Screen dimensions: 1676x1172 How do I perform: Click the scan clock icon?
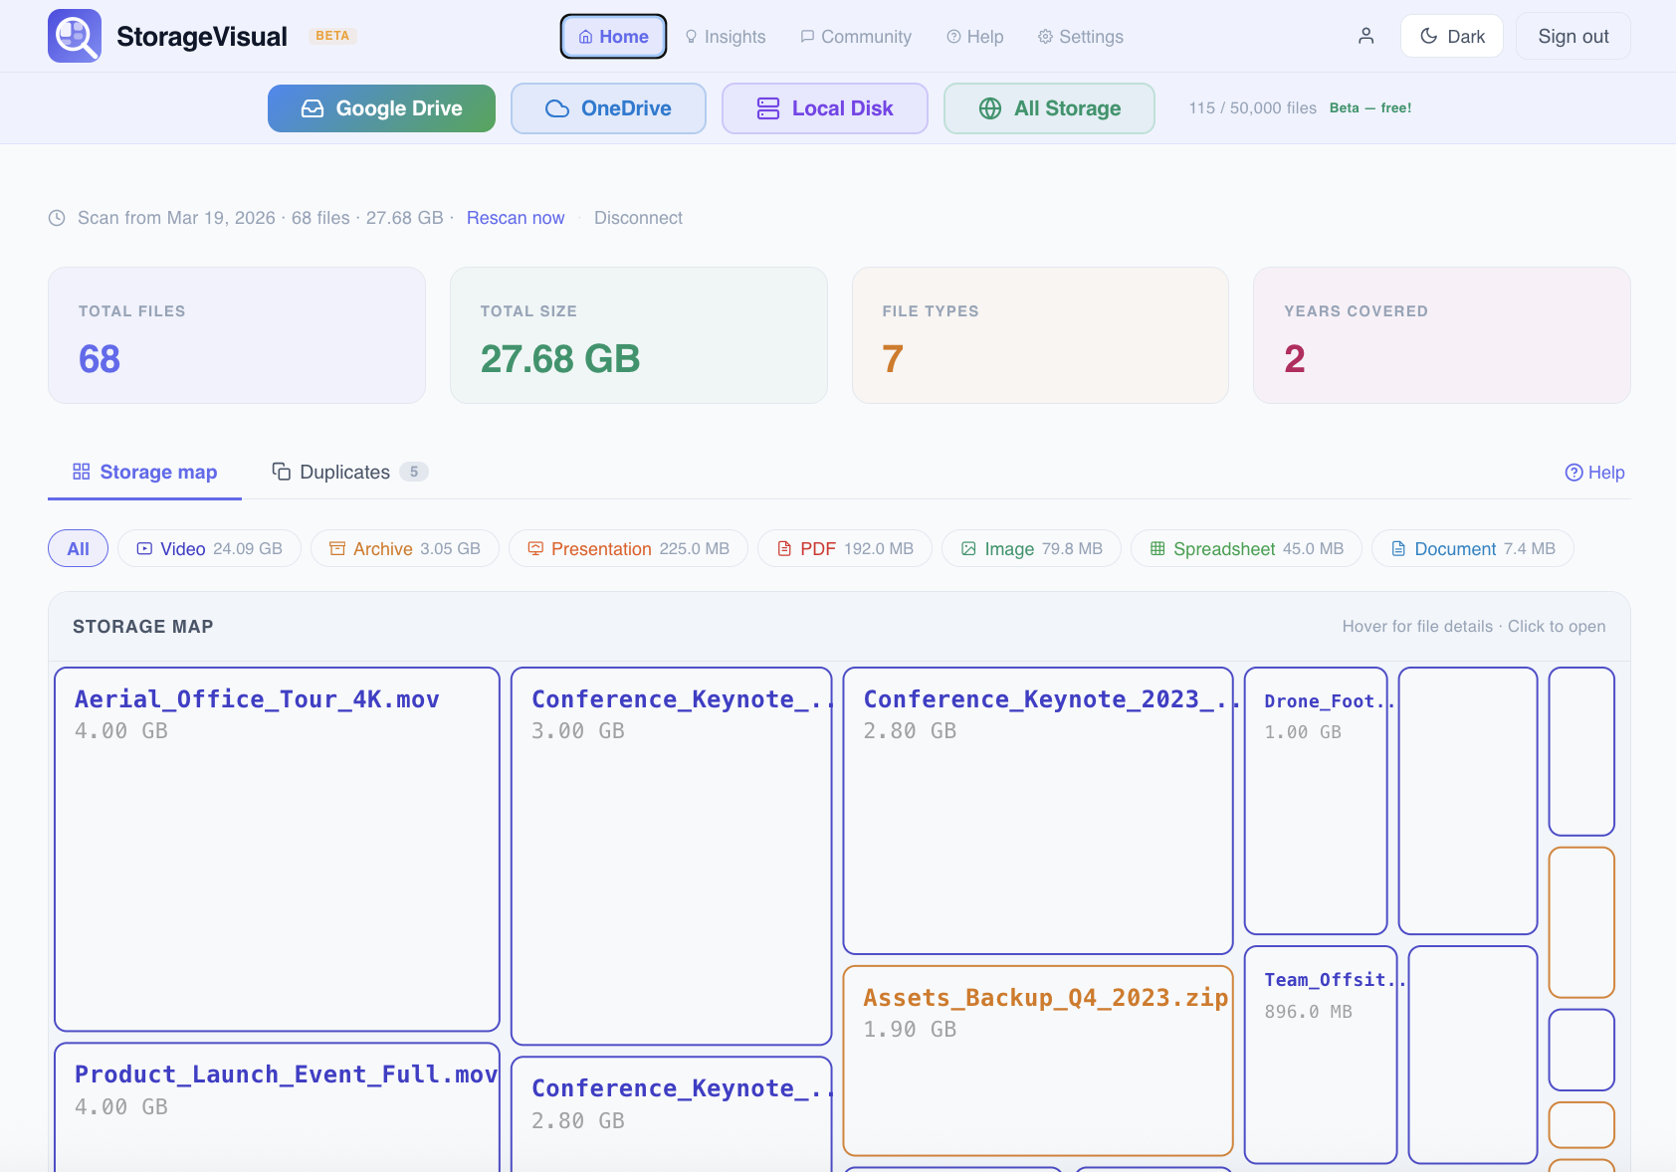[57, 218]
